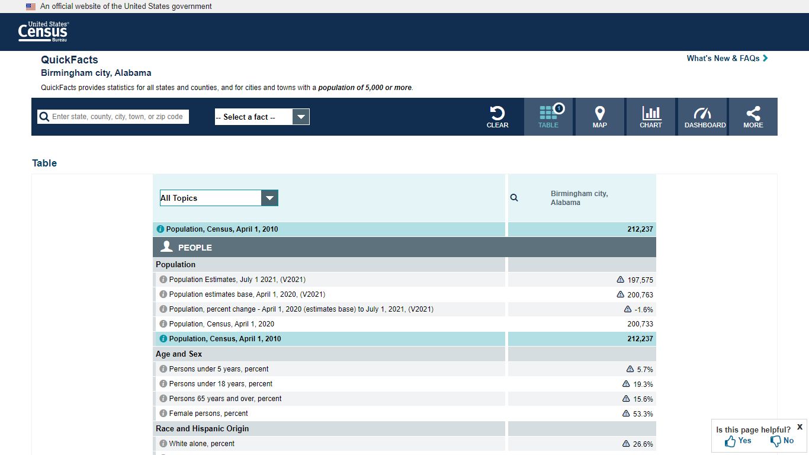Select 'Persons 65 years and over, percent' row
This screenshot has height=455, width=809.
[x=404, y=399]
